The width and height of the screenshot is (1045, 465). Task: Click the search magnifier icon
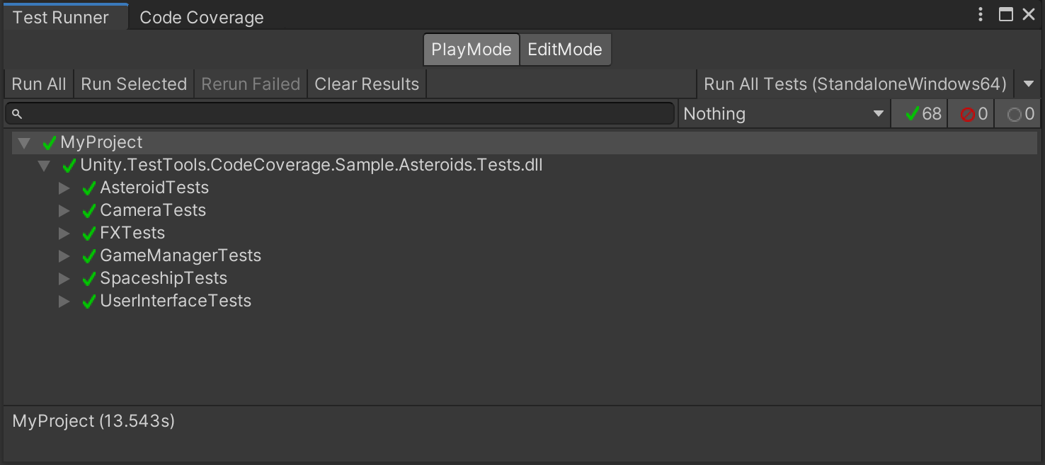(17, 113)
